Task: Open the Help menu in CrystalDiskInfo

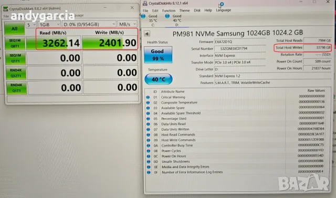Action: [x=208, y=10]
